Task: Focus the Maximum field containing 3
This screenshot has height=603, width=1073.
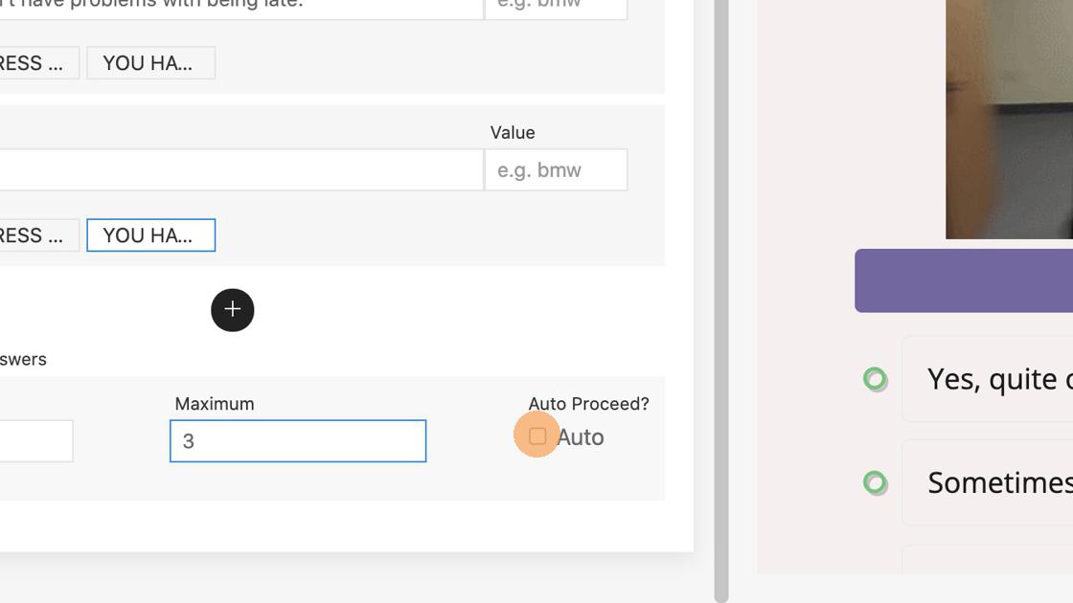Action: pos(298,441)
